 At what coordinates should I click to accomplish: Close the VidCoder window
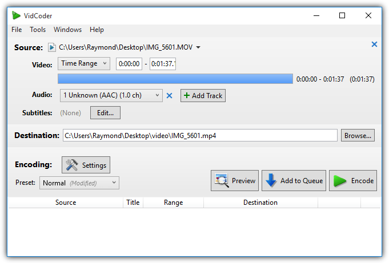(368, 15)
